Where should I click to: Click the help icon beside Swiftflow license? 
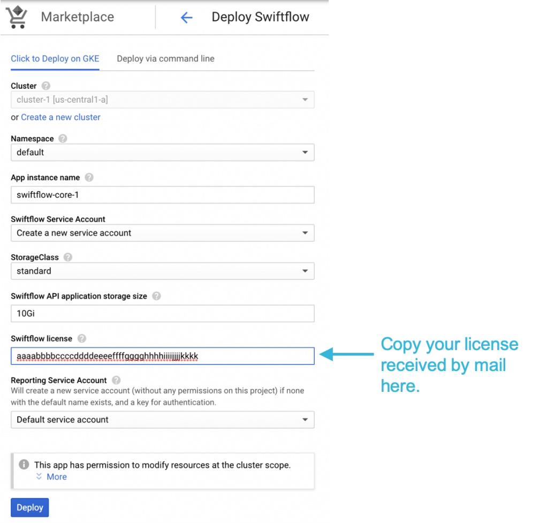(x=82, y=338)
